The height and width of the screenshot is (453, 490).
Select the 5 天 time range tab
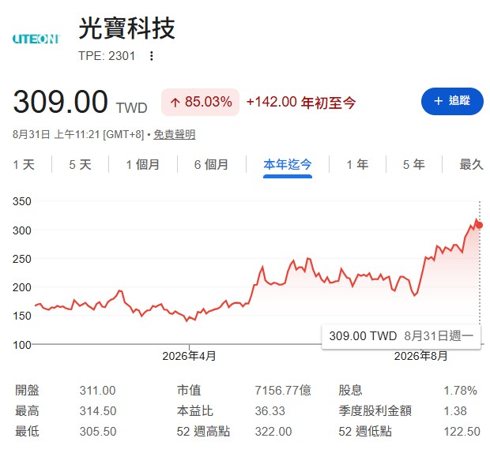click(80, 164)
